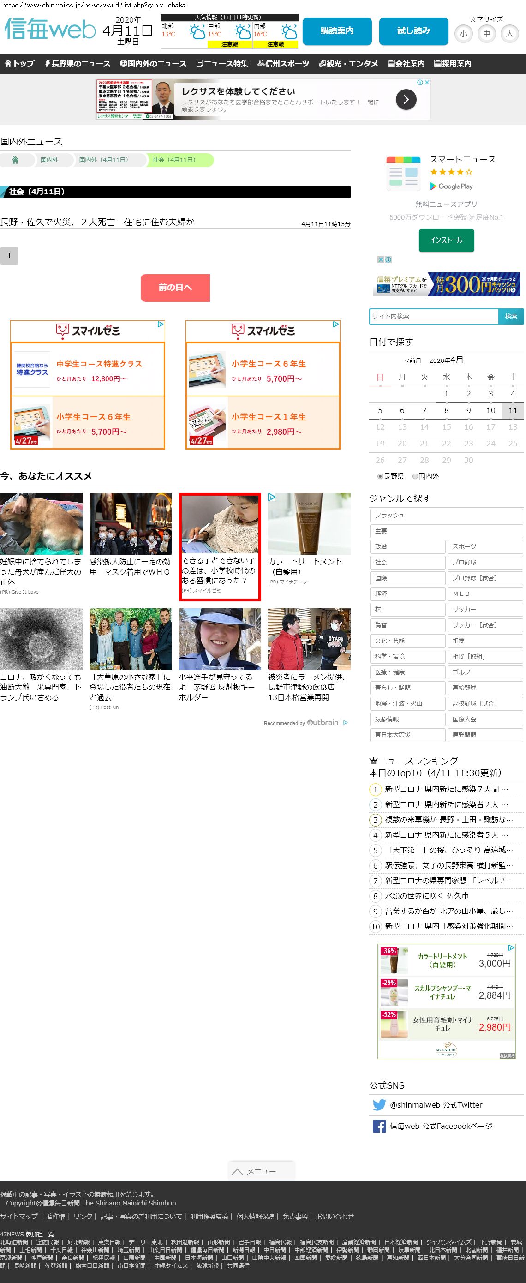Click the 試し読み button
The height and width of the screenshot is (1283, 526).
click(413, 31)
